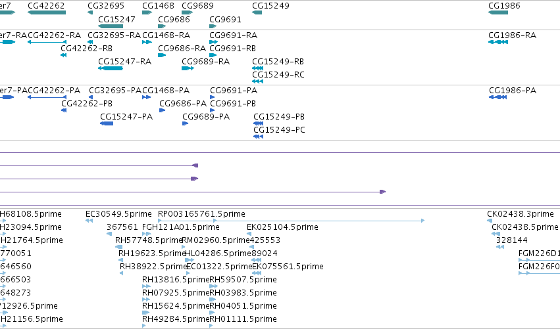The width and height of the screenshot is (560, 329).
Task: Select the CG1468 gene arrow glyph
Action: coord(147,12)
